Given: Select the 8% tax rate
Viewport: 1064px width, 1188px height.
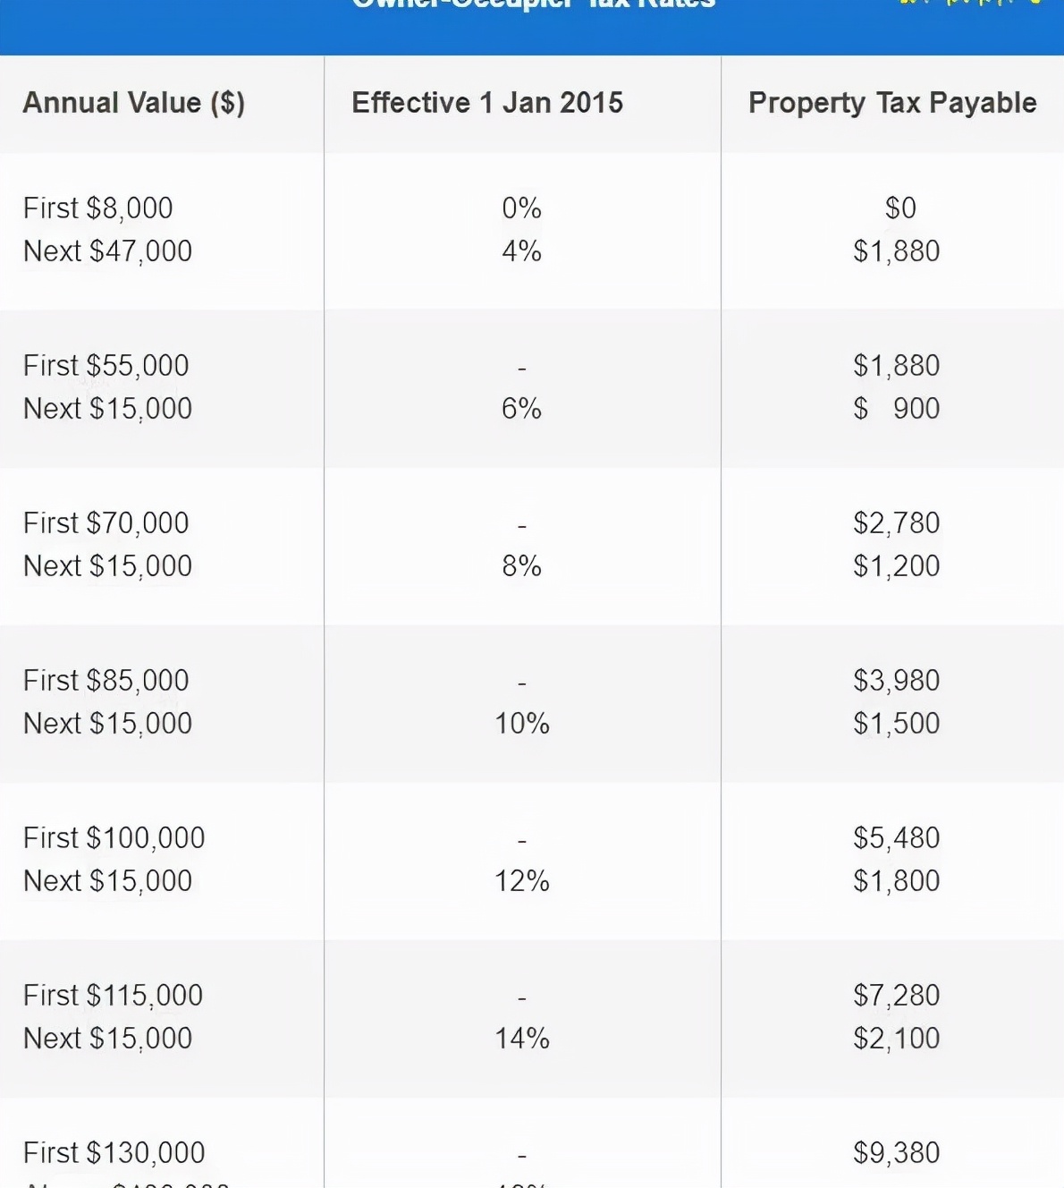Looking at the screenshot, I should pos(522,566).
